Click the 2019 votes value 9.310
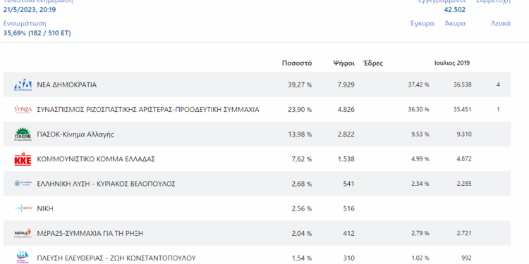529x264 pixels. pos(464,134)
